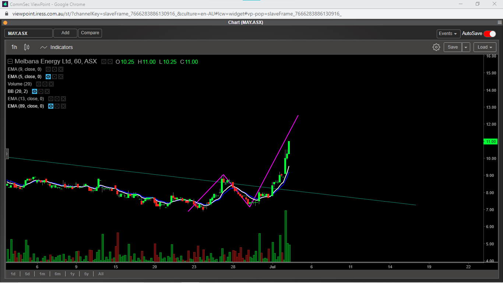Open chart settings gear icon
This screenshot has width=503, height=283.
(436, 47)
